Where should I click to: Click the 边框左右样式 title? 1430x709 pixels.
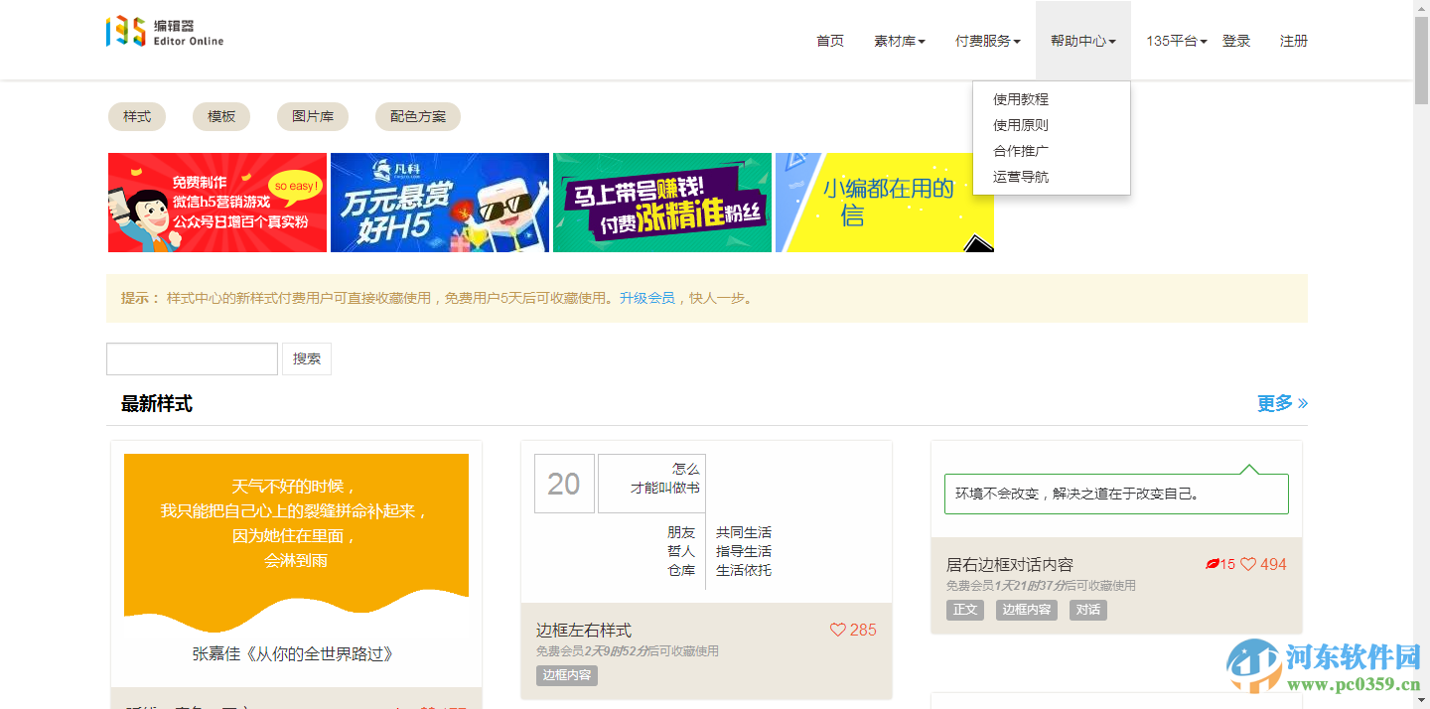tap(584, 631)
